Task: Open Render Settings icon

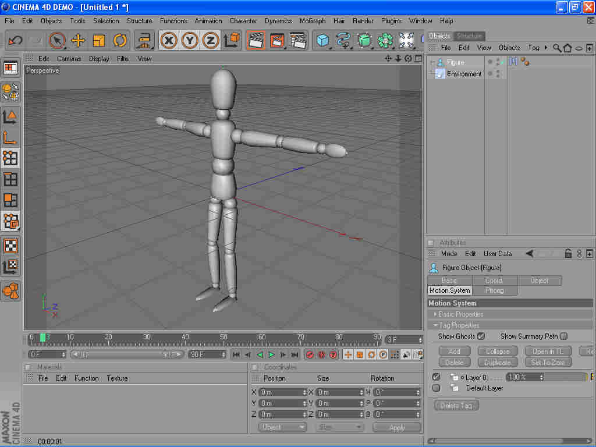Action: pyautogui.click(x=298, y=40)
